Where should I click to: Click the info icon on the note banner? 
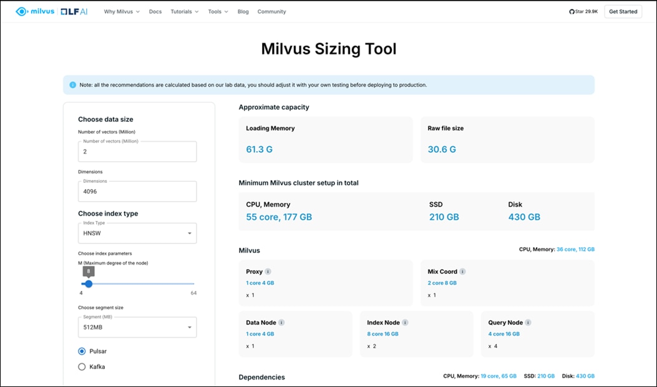(73, 84)
